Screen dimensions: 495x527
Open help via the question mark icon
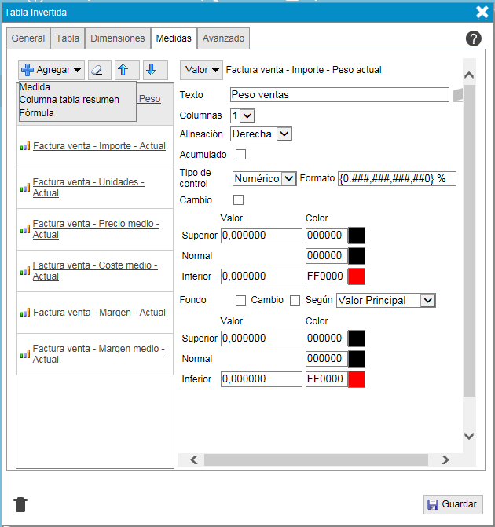(473, 38)
